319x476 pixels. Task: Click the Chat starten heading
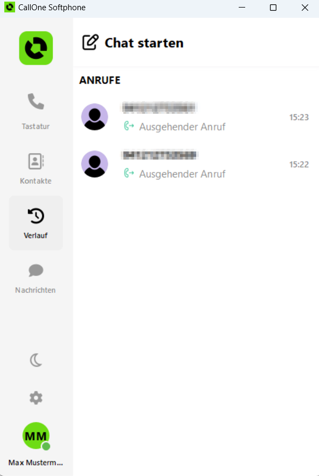(144, 43)
